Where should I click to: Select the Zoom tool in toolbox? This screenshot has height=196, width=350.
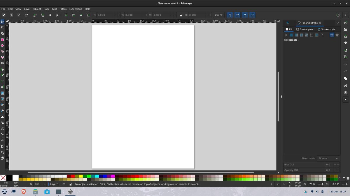click(2, 152)
